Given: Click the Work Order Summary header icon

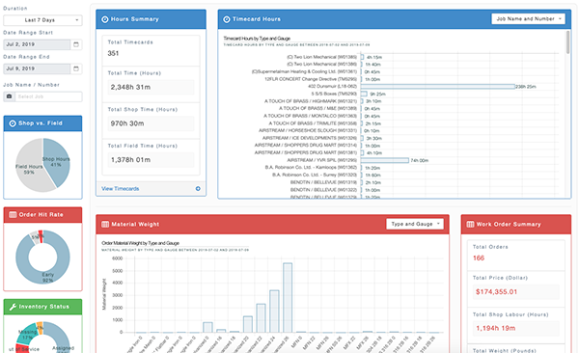Looking at the screenshot, I should (470, 224).
